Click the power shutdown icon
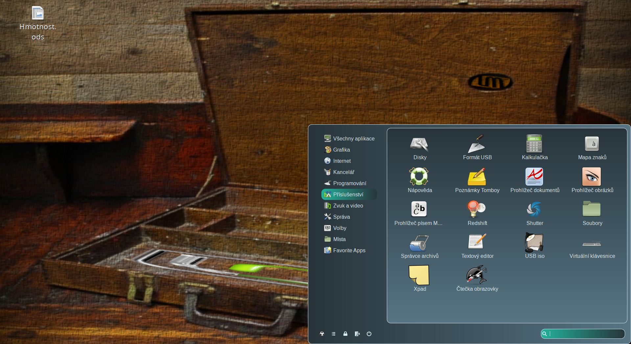Image resolution: width=631 pixels, height=344 pixels. (369, 334)
